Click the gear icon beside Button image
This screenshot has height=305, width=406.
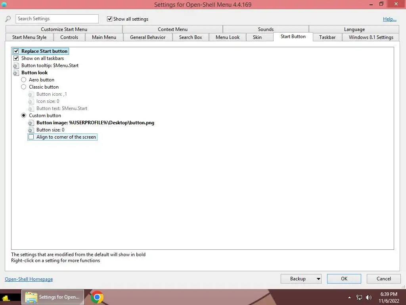pyautogui.click(x=31, y=123)
